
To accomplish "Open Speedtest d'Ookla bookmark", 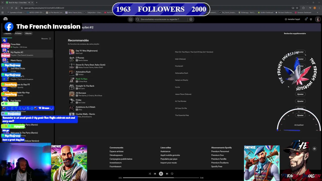I will [16, 12].
